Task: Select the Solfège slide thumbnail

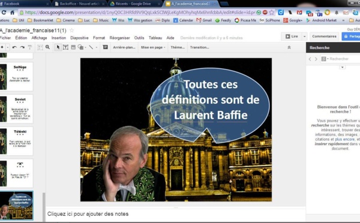Action: click(17, 77)
